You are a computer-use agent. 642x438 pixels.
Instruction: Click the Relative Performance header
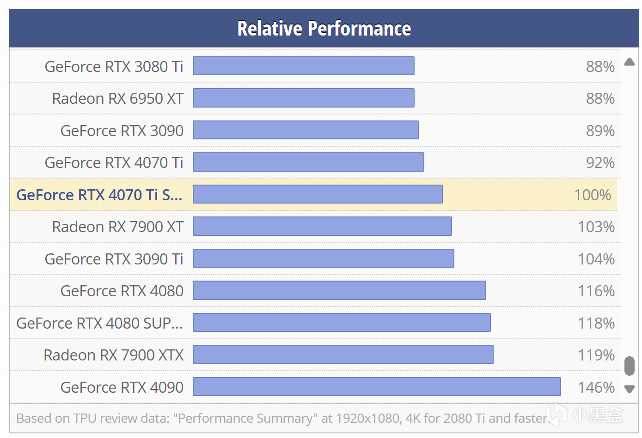[324, 28]
